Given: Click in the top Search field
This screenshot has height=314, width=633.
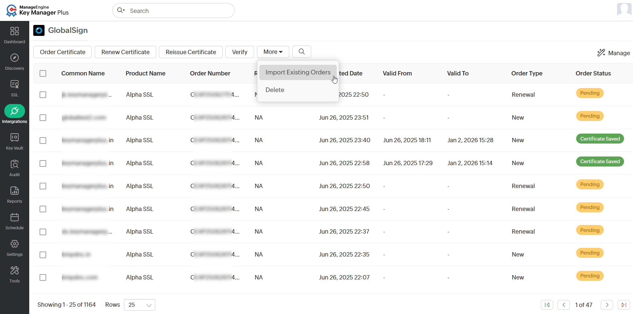Looking at the screenshot, I should [174, 11].
